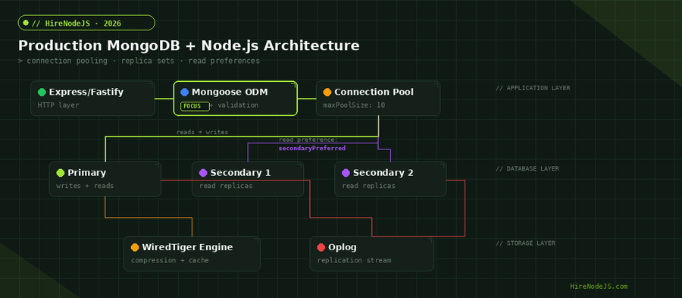Click the '// DATABASE LAYER' label
The width and height of the screenshot is (682, 298).
[x=527, y=169]
